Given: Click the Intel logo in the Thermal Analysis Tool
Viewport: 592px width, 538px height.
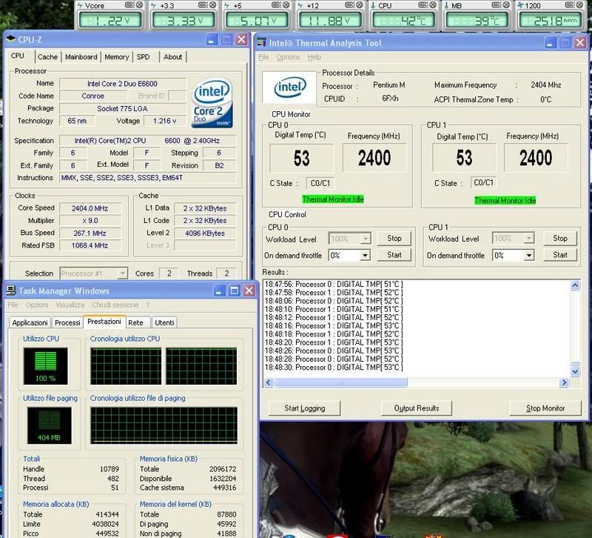Looking at the screenshot, I should point(290,87).
